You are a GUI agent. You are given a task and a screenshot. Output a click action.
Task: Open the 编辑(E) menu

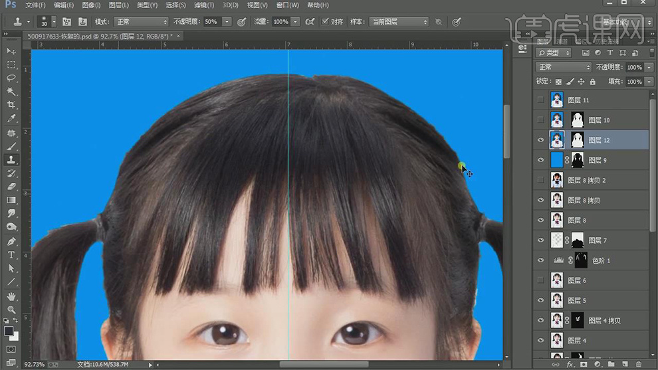pyautogui.click(x=64, y=5)
